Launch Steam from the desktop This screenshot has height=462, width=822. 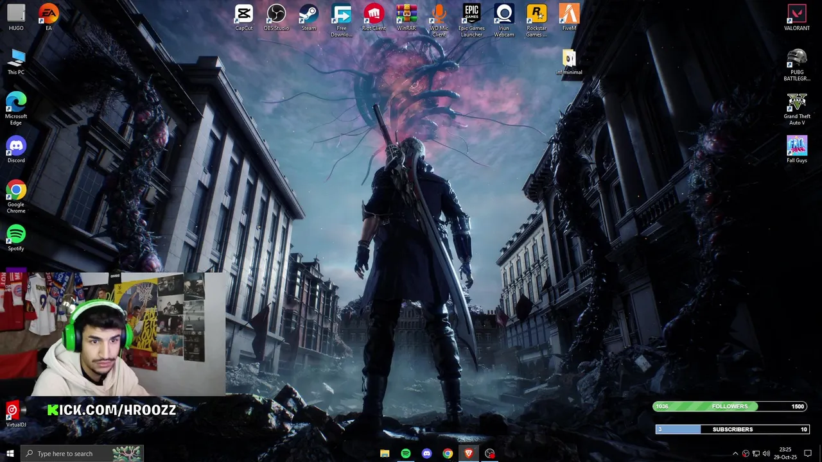point(309,17)
